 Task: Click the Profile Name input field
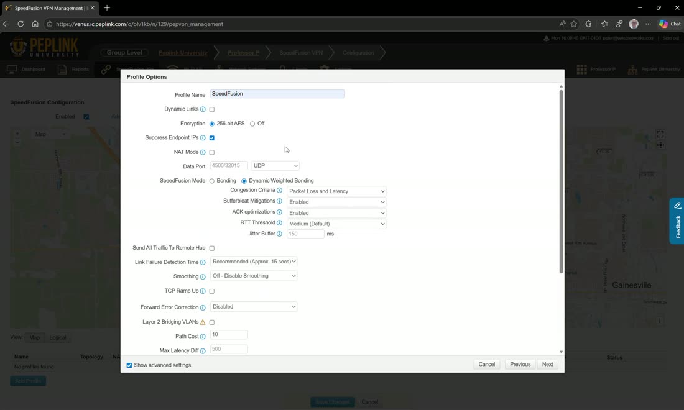point(277,94)
